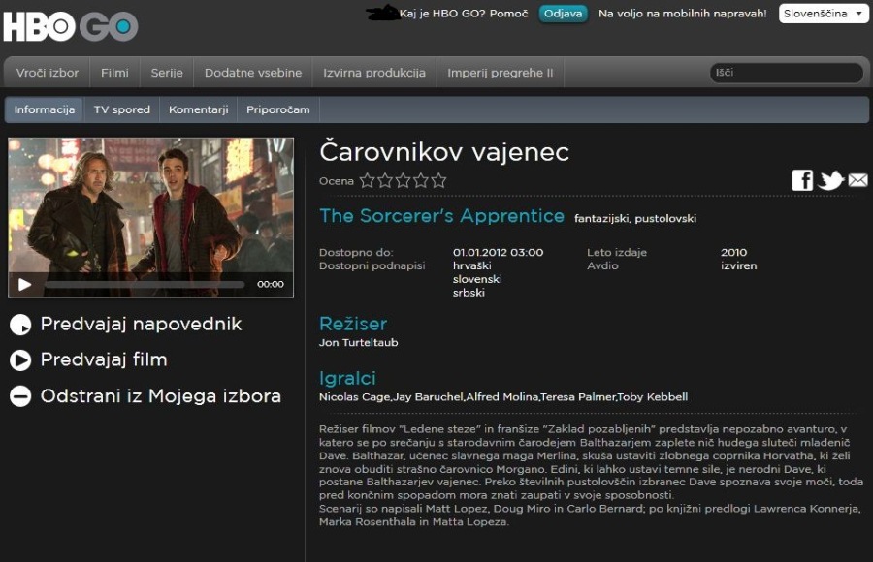Open the Filmi menu
The image size is (873, 562).
[x=114, y=73]
